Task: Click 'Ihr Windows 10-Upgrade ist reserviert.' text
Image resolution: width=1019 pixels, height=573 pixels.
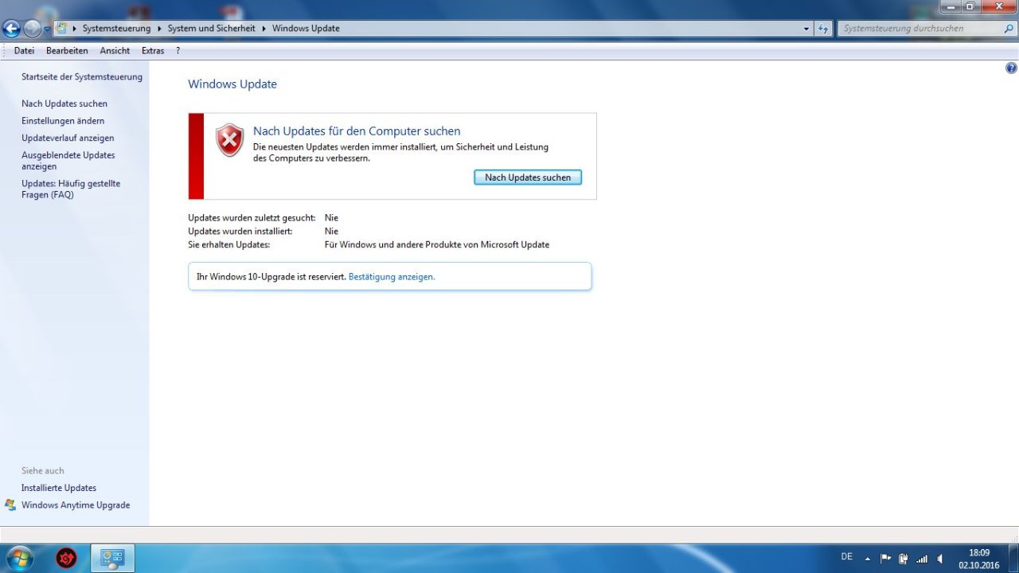Action: click(271, 277)
